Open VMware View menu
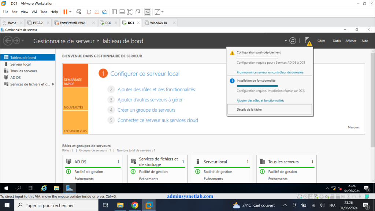Viewport: 375px width, 211px height. click(25, 12)
